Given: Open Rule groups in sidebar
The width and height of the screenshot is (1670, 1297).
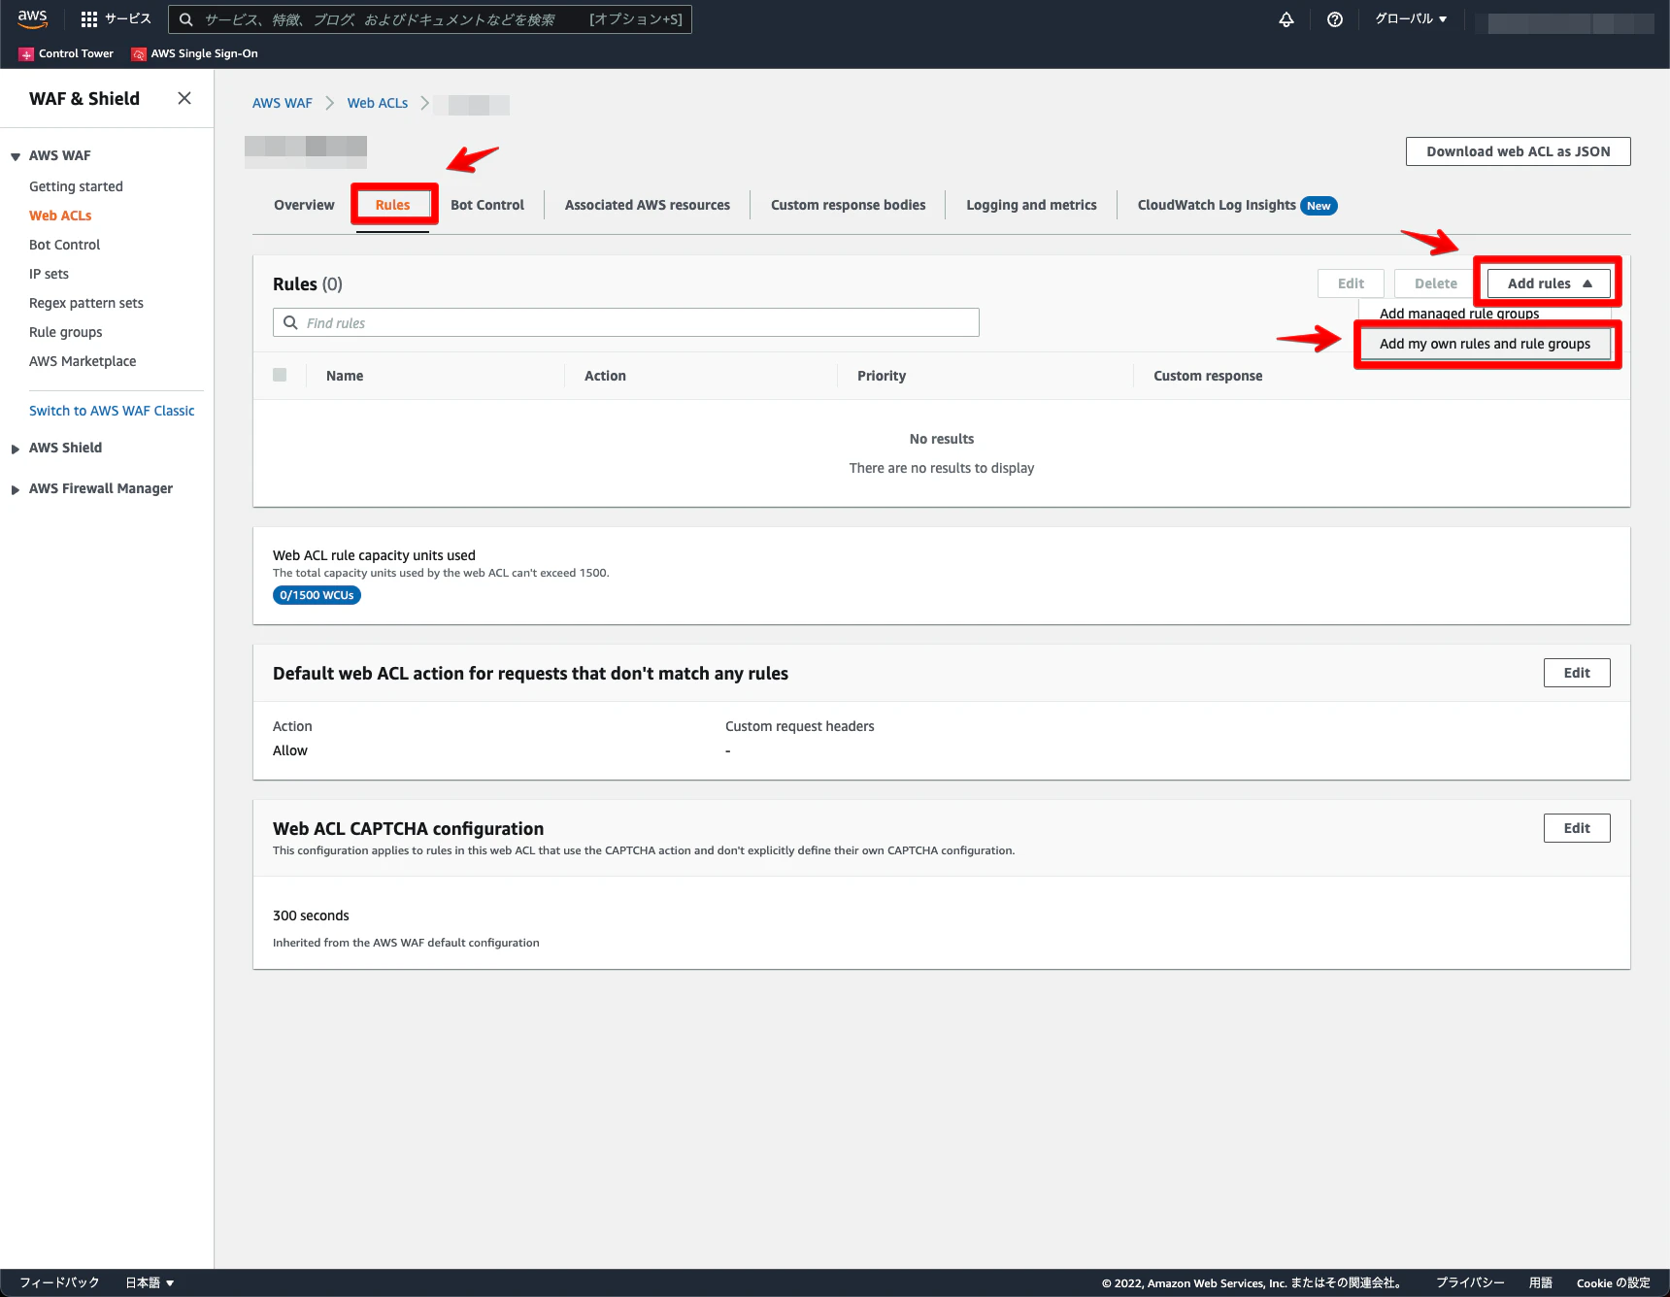Looking at the screenshot, I should pos(65,332).
